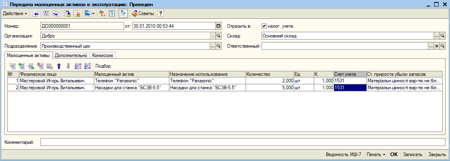Open the Действия dropdown menu

pyautogui.click(x=15, y=13)
